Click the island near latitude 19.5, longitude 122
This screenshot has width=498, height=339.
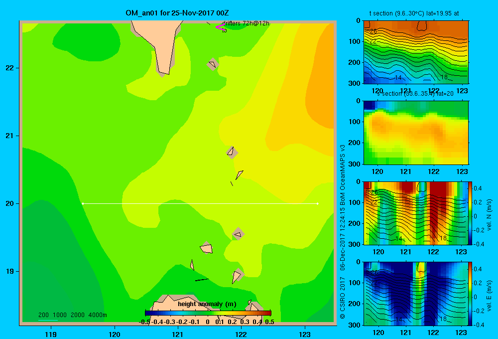(x=238, y=234)
